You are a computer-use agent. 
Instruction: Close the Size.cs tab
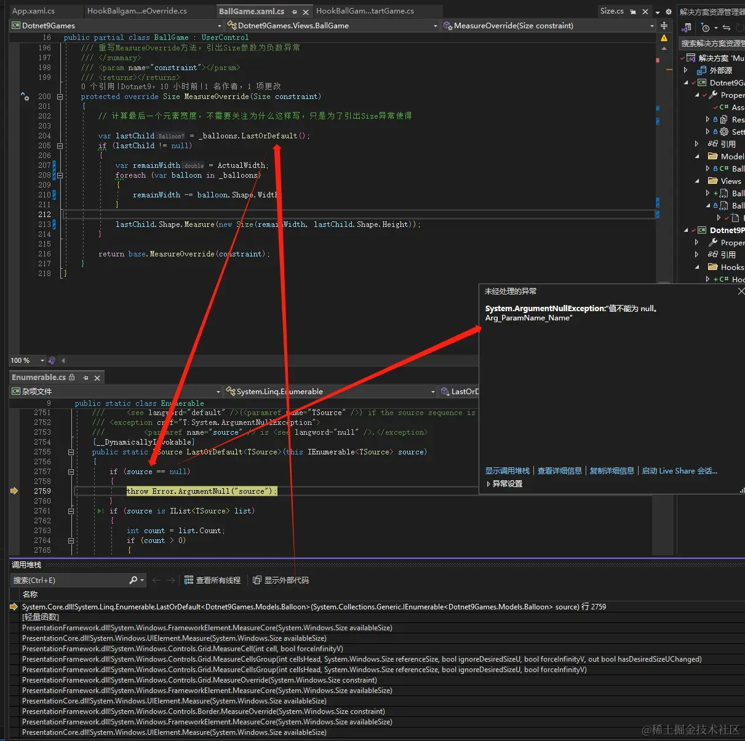(x=645, y=12)
